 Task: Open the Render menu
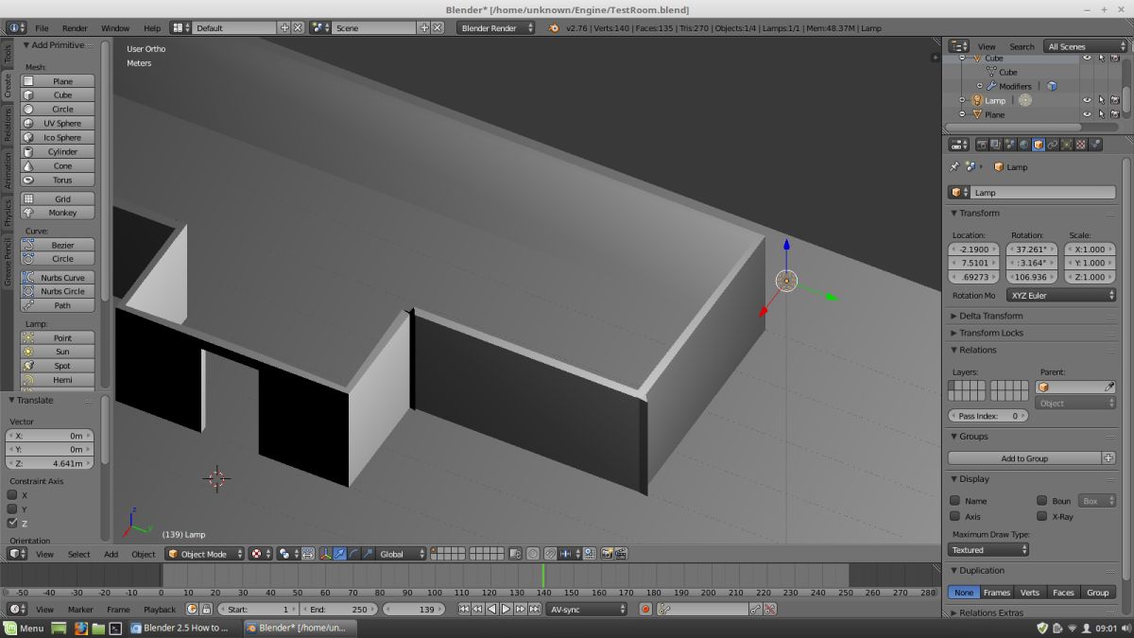click(x=75, y=28)
